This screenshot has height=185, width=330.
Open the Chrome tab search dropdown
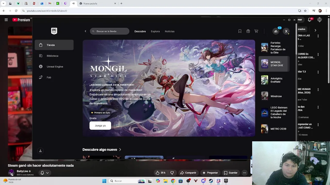tap(3, 4)
